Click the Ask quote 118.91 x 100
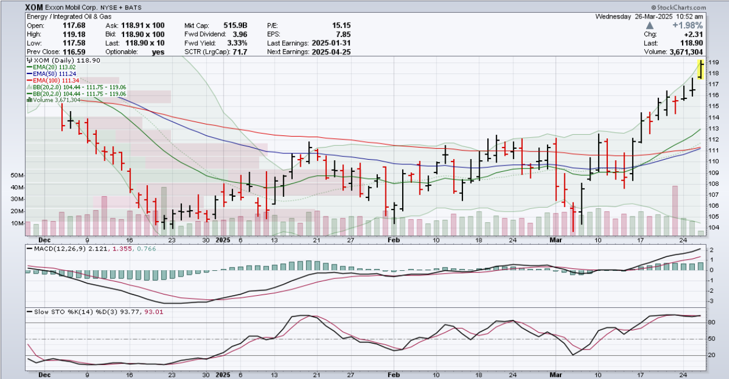Screen dimensions: 729x379 tap(143, 25)
